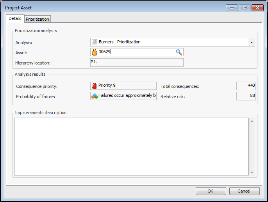Click into the Asset input field showing 30629
The height and width of the screenshot is (202, 268).
click(137, 52)
